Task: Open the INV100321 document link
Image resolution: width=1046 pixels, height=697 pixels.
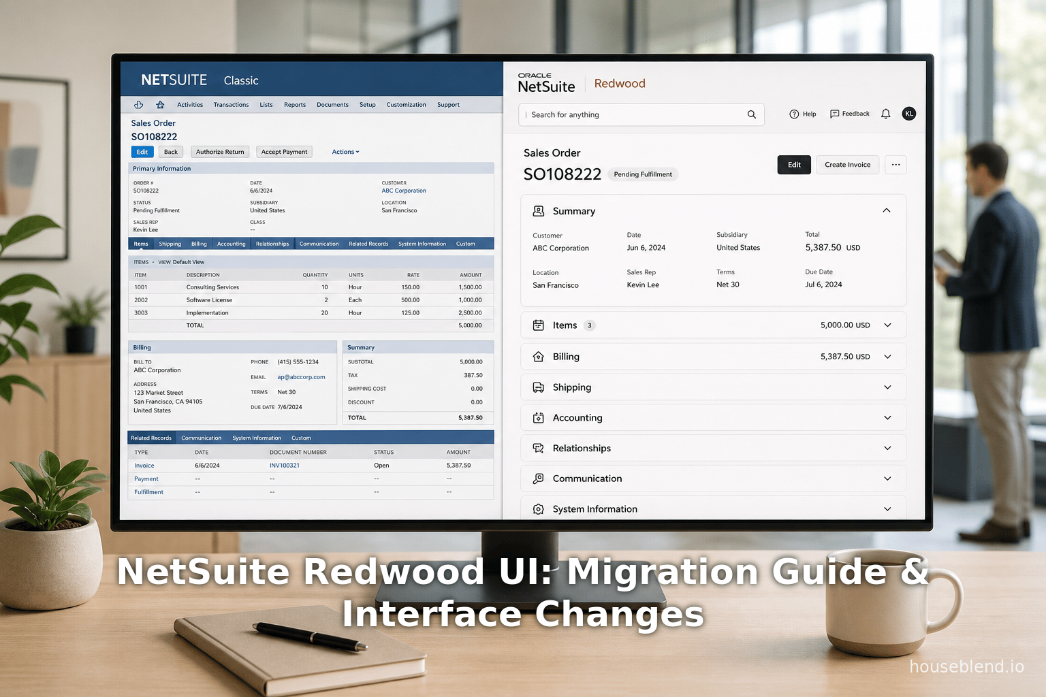Action: [285, 466]
